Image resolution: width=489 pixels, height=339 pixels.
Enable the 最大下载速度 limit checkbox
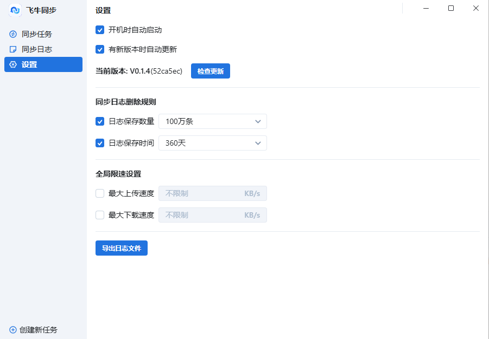[x=100, y=215]
